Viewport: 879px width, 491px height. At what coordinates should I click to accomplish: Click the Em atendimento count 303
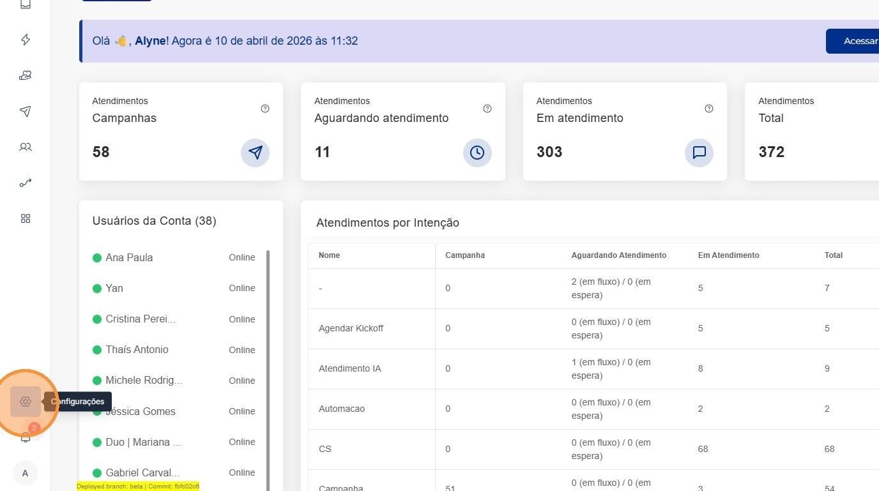(x=549, y=152)
